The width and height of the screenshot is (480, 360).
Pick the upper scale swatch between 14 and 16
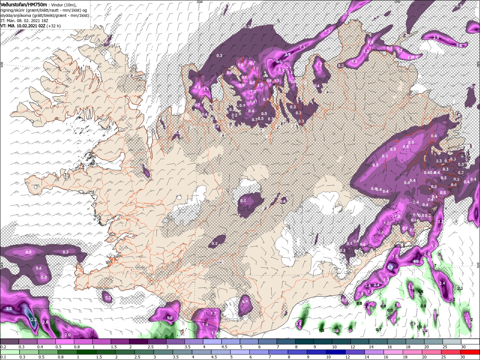click(x=378, y=342)
